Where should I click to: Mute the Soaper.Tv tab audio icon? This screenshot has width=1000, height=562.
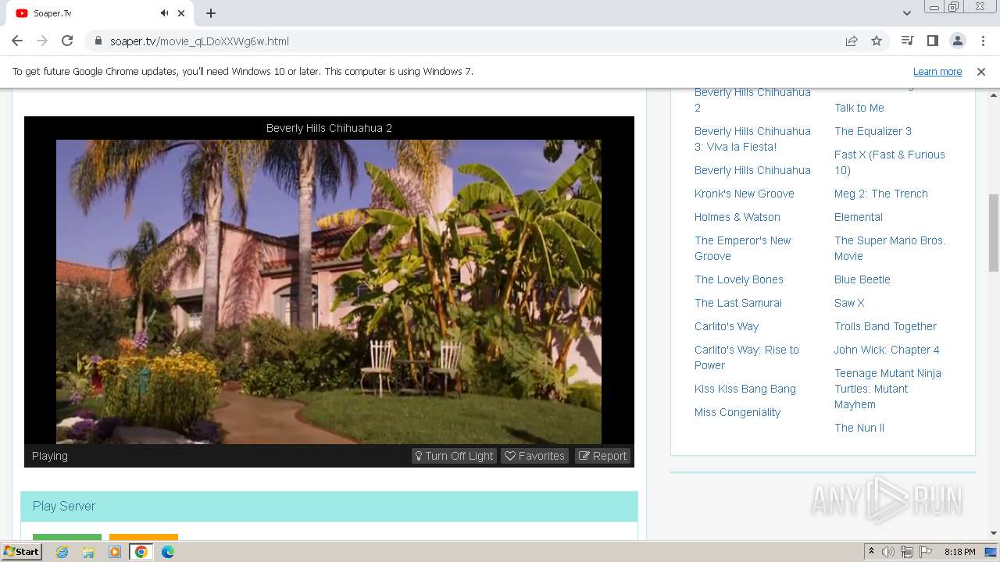click(164, 13)
